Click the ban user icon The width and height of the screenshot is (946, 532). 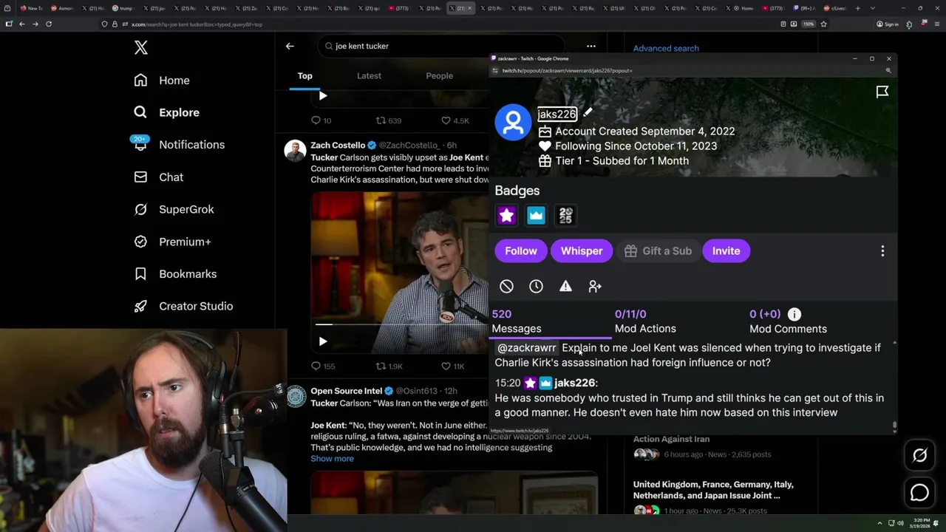[x=506, y=287]
